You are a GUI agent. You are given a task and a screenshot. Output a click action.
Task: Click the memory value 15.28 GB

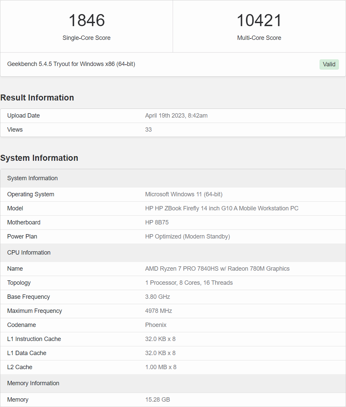[158, 400]
